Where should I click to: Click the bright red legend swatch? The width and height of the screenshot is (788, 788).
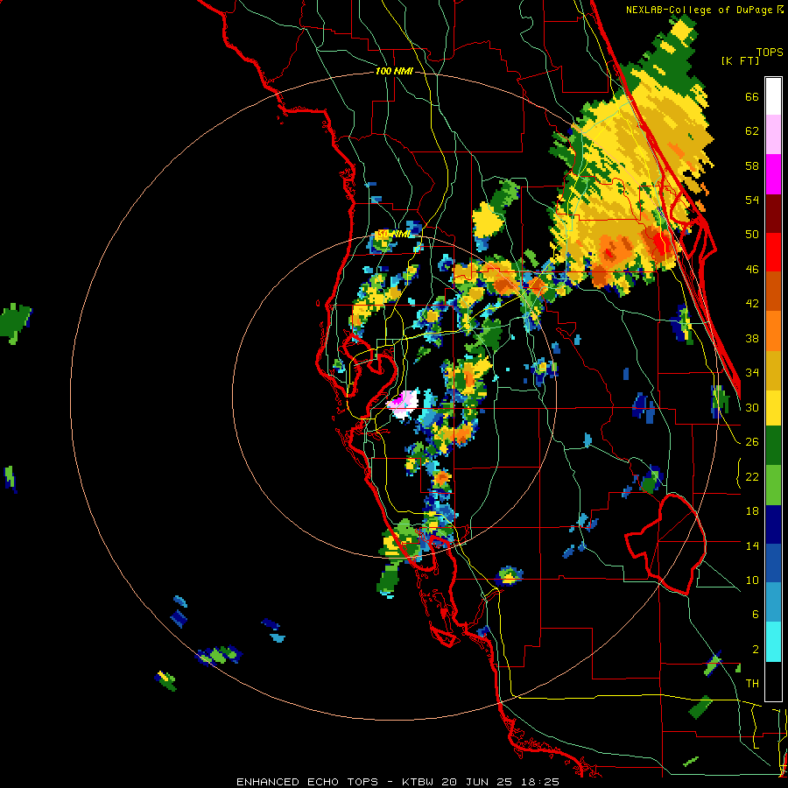pyautogui.click(x=773, y=252)
